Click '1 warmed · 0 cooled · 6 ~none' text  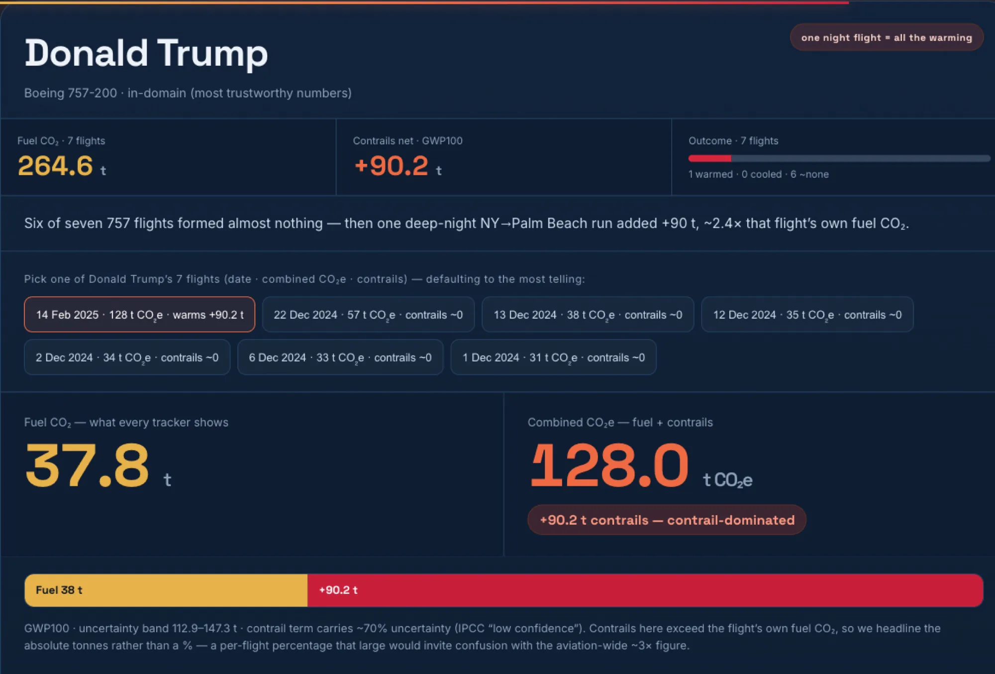pos(759,174)
